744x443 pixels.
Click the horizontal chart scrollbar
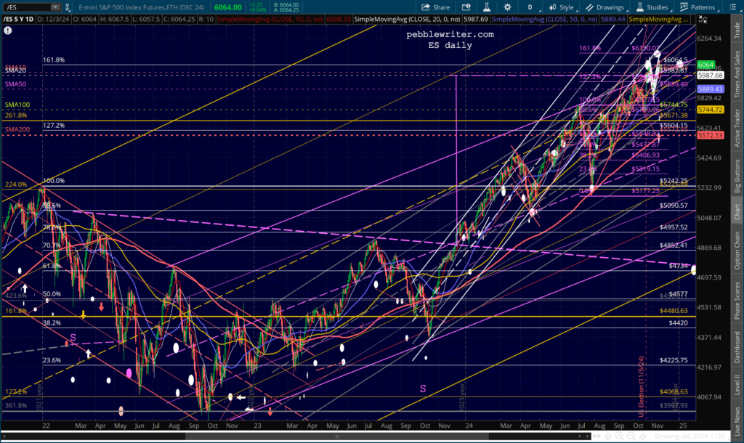[337, 436]
